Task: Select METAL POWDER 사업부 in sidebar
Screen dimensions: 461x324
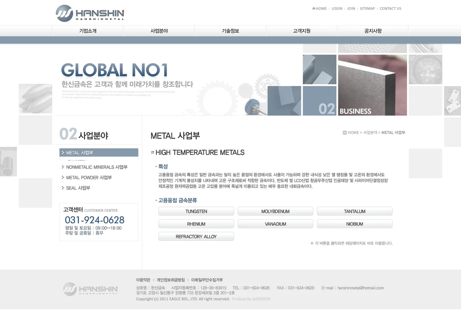Action: [x=89, y=178]
